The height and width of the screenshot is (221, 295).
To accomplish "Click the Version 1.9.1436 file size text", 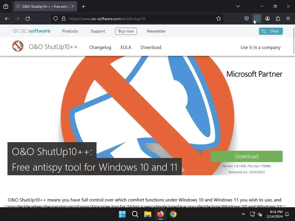I will point(247,166).
